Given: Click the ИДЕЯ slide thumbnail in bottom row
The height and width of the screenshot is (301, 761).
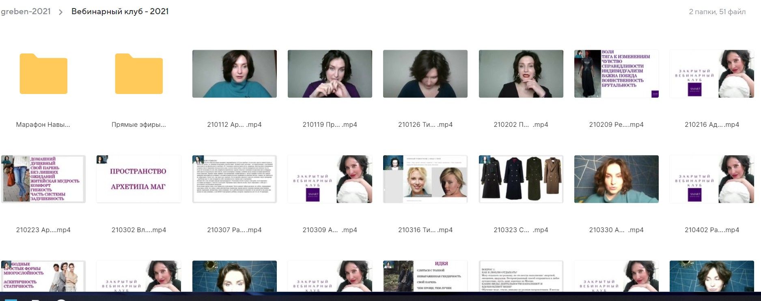Looking at the screenshot, I should click(x=425, y=276).
